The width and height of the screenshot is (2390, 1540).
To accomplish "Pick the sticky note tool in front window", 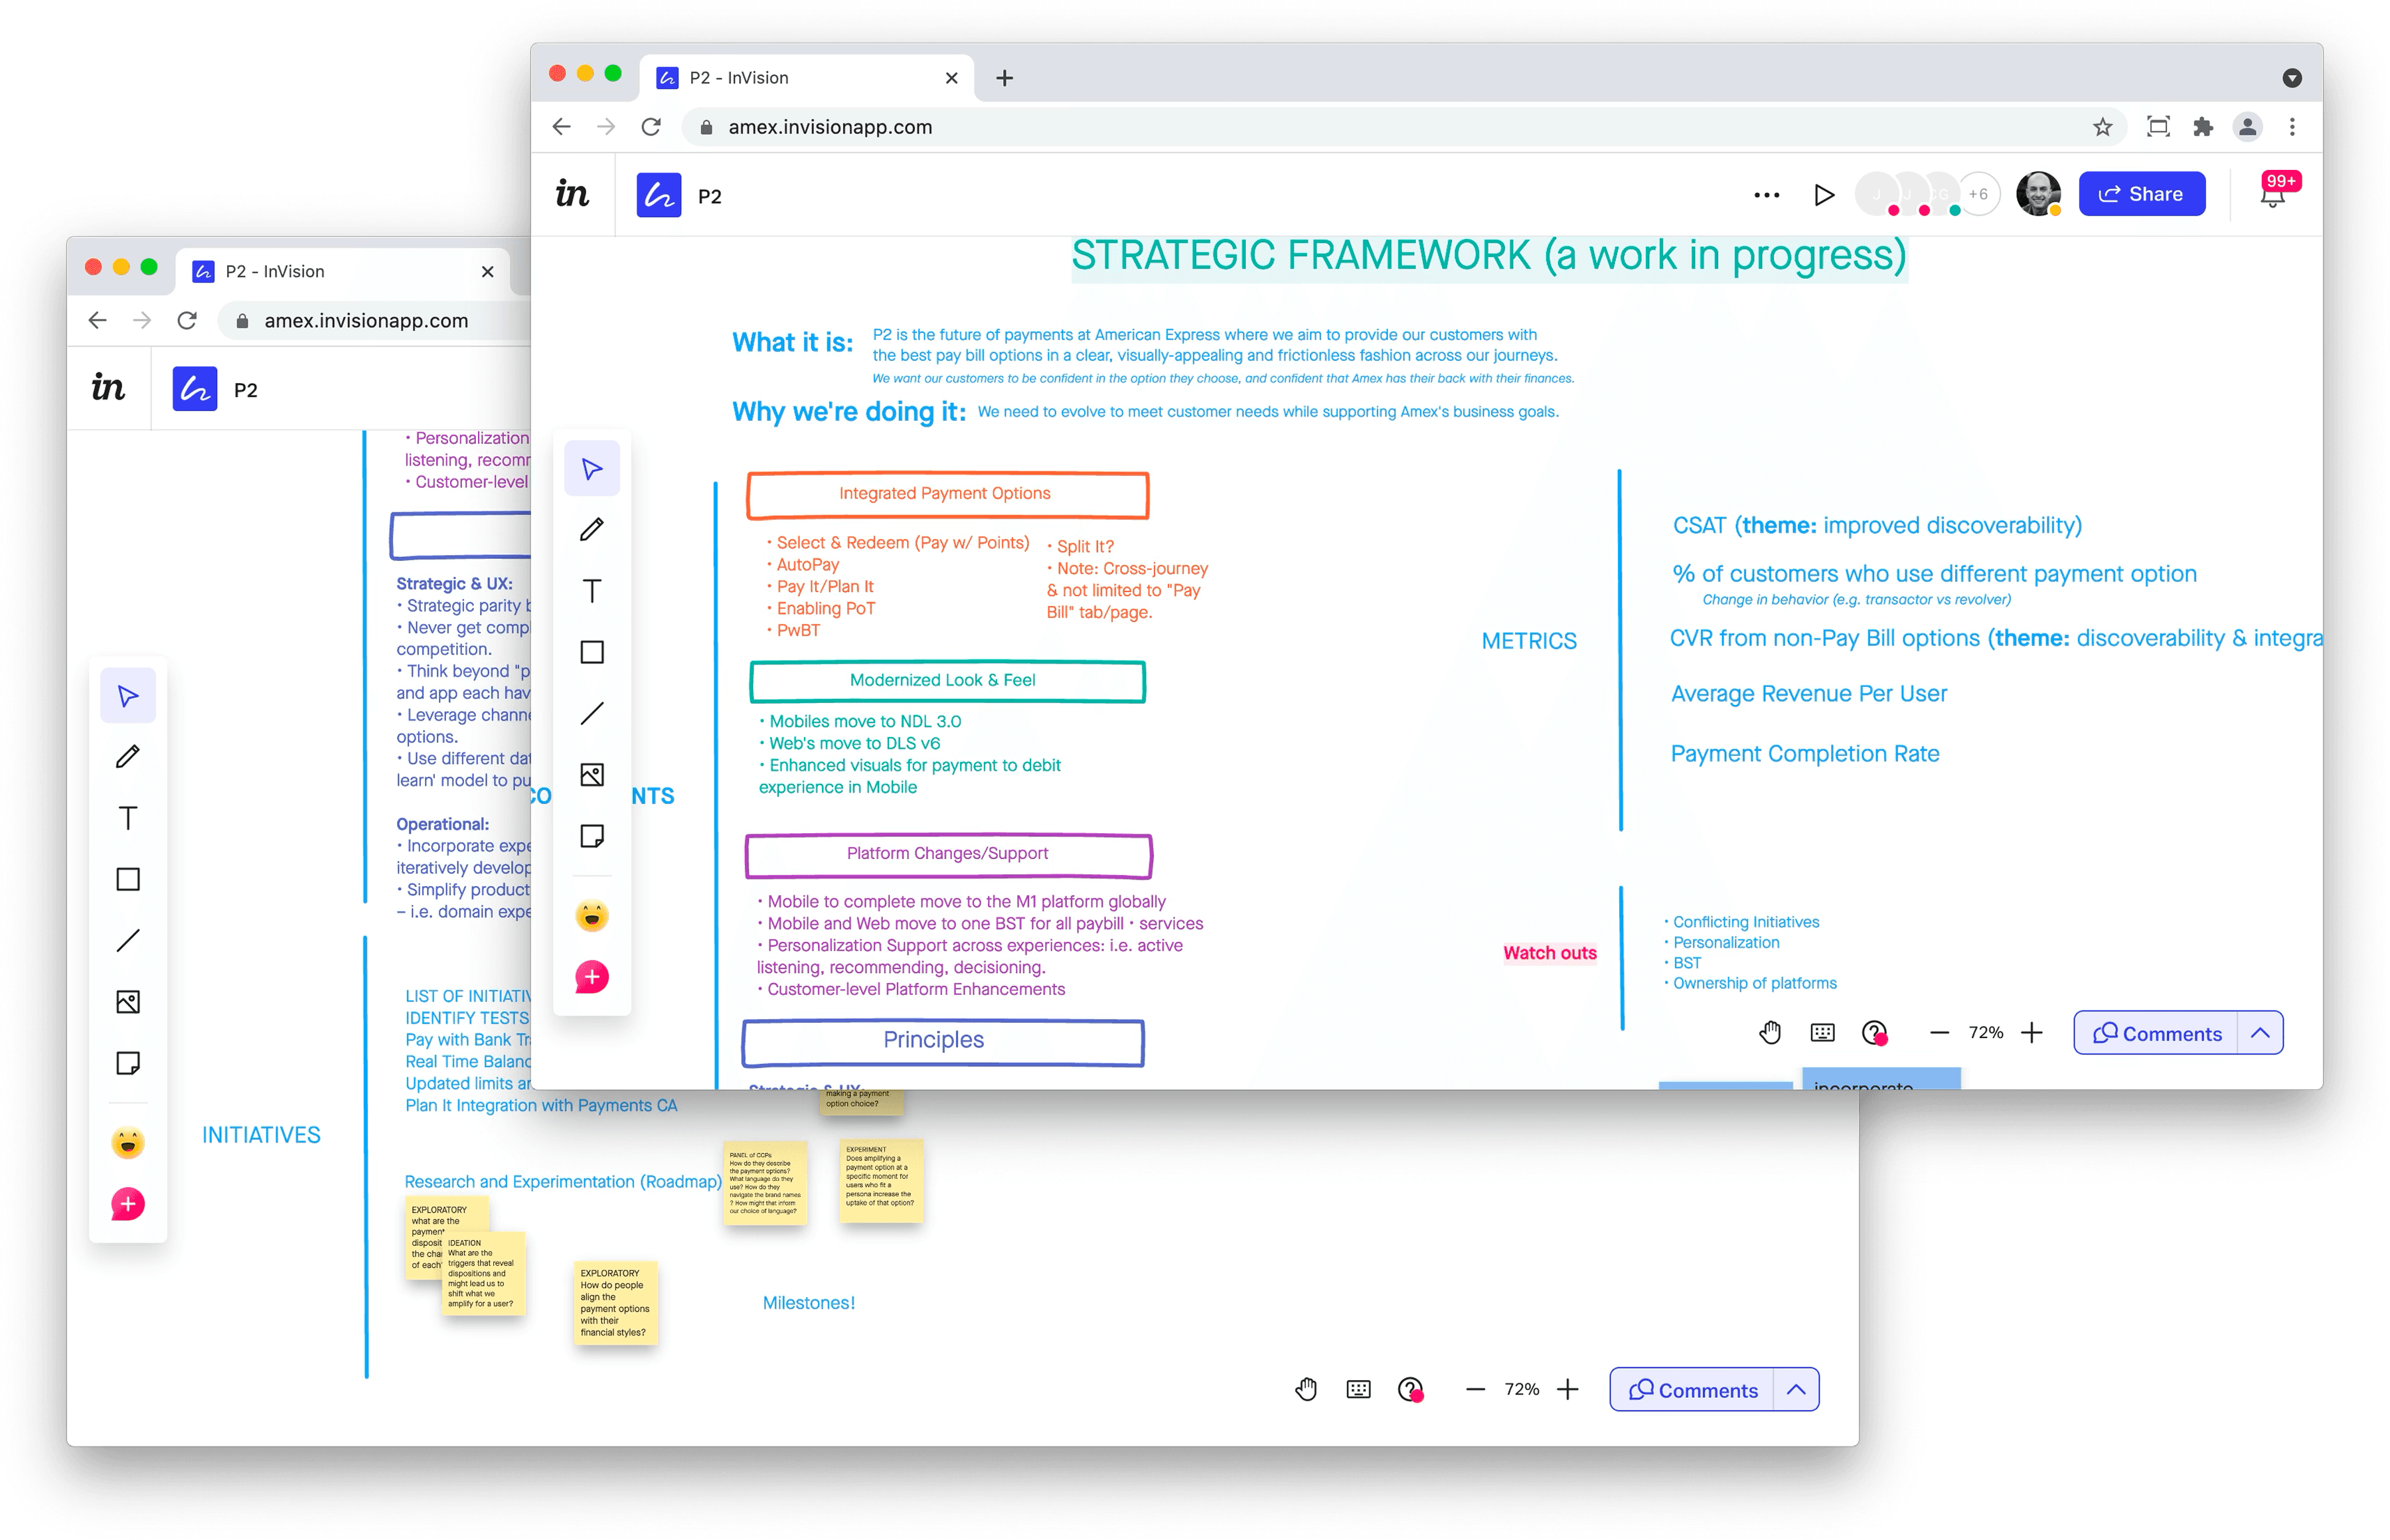I will pyautogui.click(x=592, y=836).
